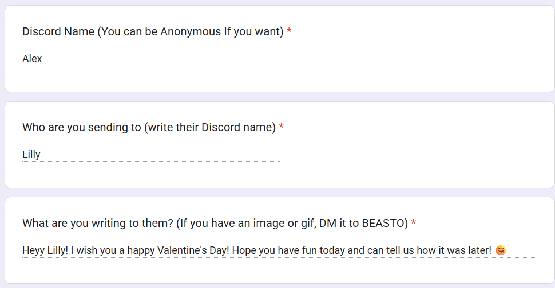This screenshot has width=555, height=288.
Task: Click the blank area right of the "Alex" field
Action: click(x=401, y=59)
